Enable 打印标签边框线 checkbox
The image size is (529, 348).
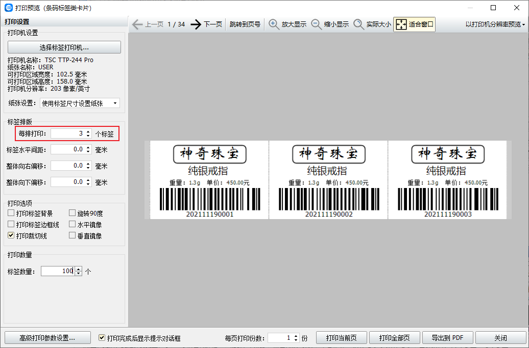11,224
